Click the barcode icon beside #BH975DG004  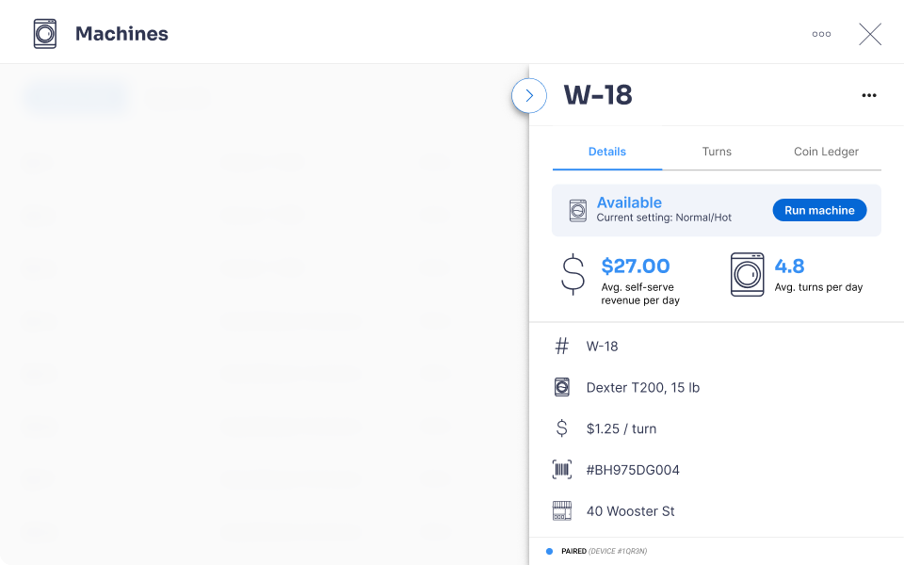click(562, 469)
